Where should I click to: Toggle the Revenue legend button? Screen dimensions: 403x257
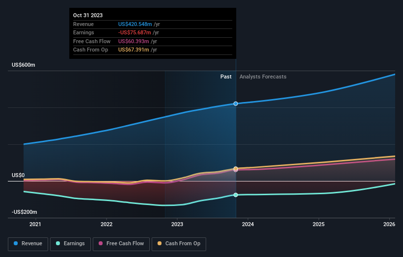(28, 244)
